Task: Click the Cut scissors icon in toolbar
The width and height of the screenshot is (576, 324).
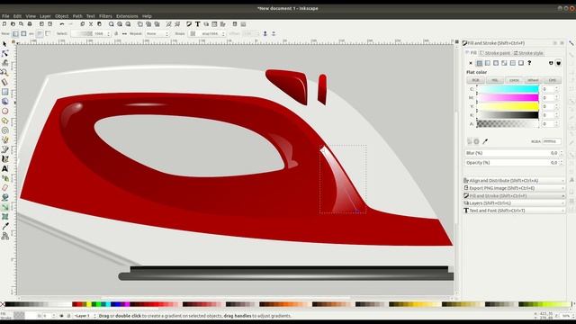Action: pos(91,24)
